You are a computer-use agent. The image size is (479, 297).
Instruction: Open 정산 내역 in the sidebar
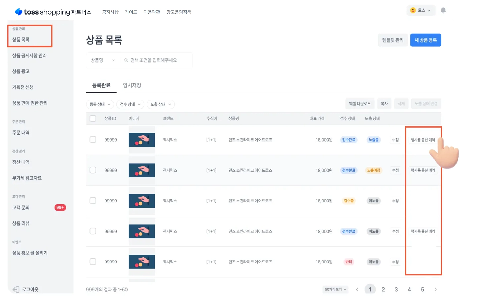point(21,162)
